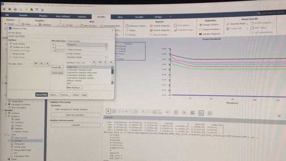Click the Curves... button
The width and height of the screenshot is (286, 161).
(65, 95)
